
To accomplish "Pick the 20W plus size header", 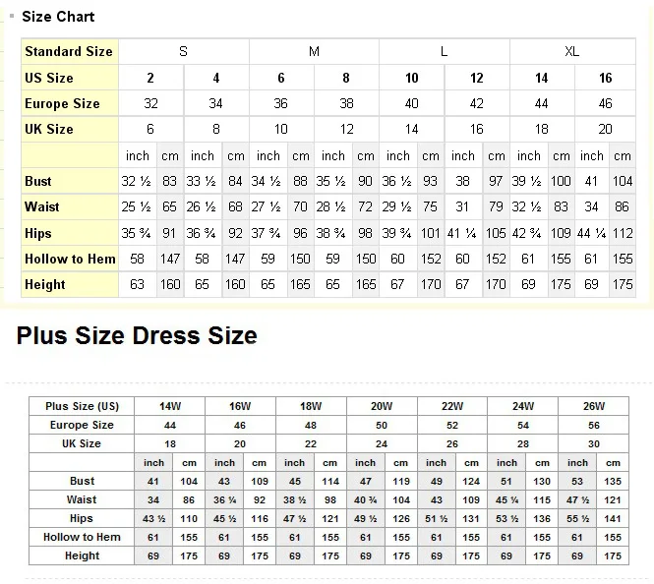I will (x=382, y=406).
